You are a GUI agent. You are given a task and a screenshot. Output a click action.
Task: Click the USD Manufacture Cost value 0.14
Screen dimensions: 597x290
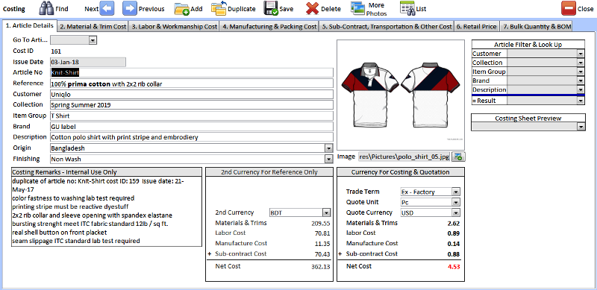click(454, 244)
